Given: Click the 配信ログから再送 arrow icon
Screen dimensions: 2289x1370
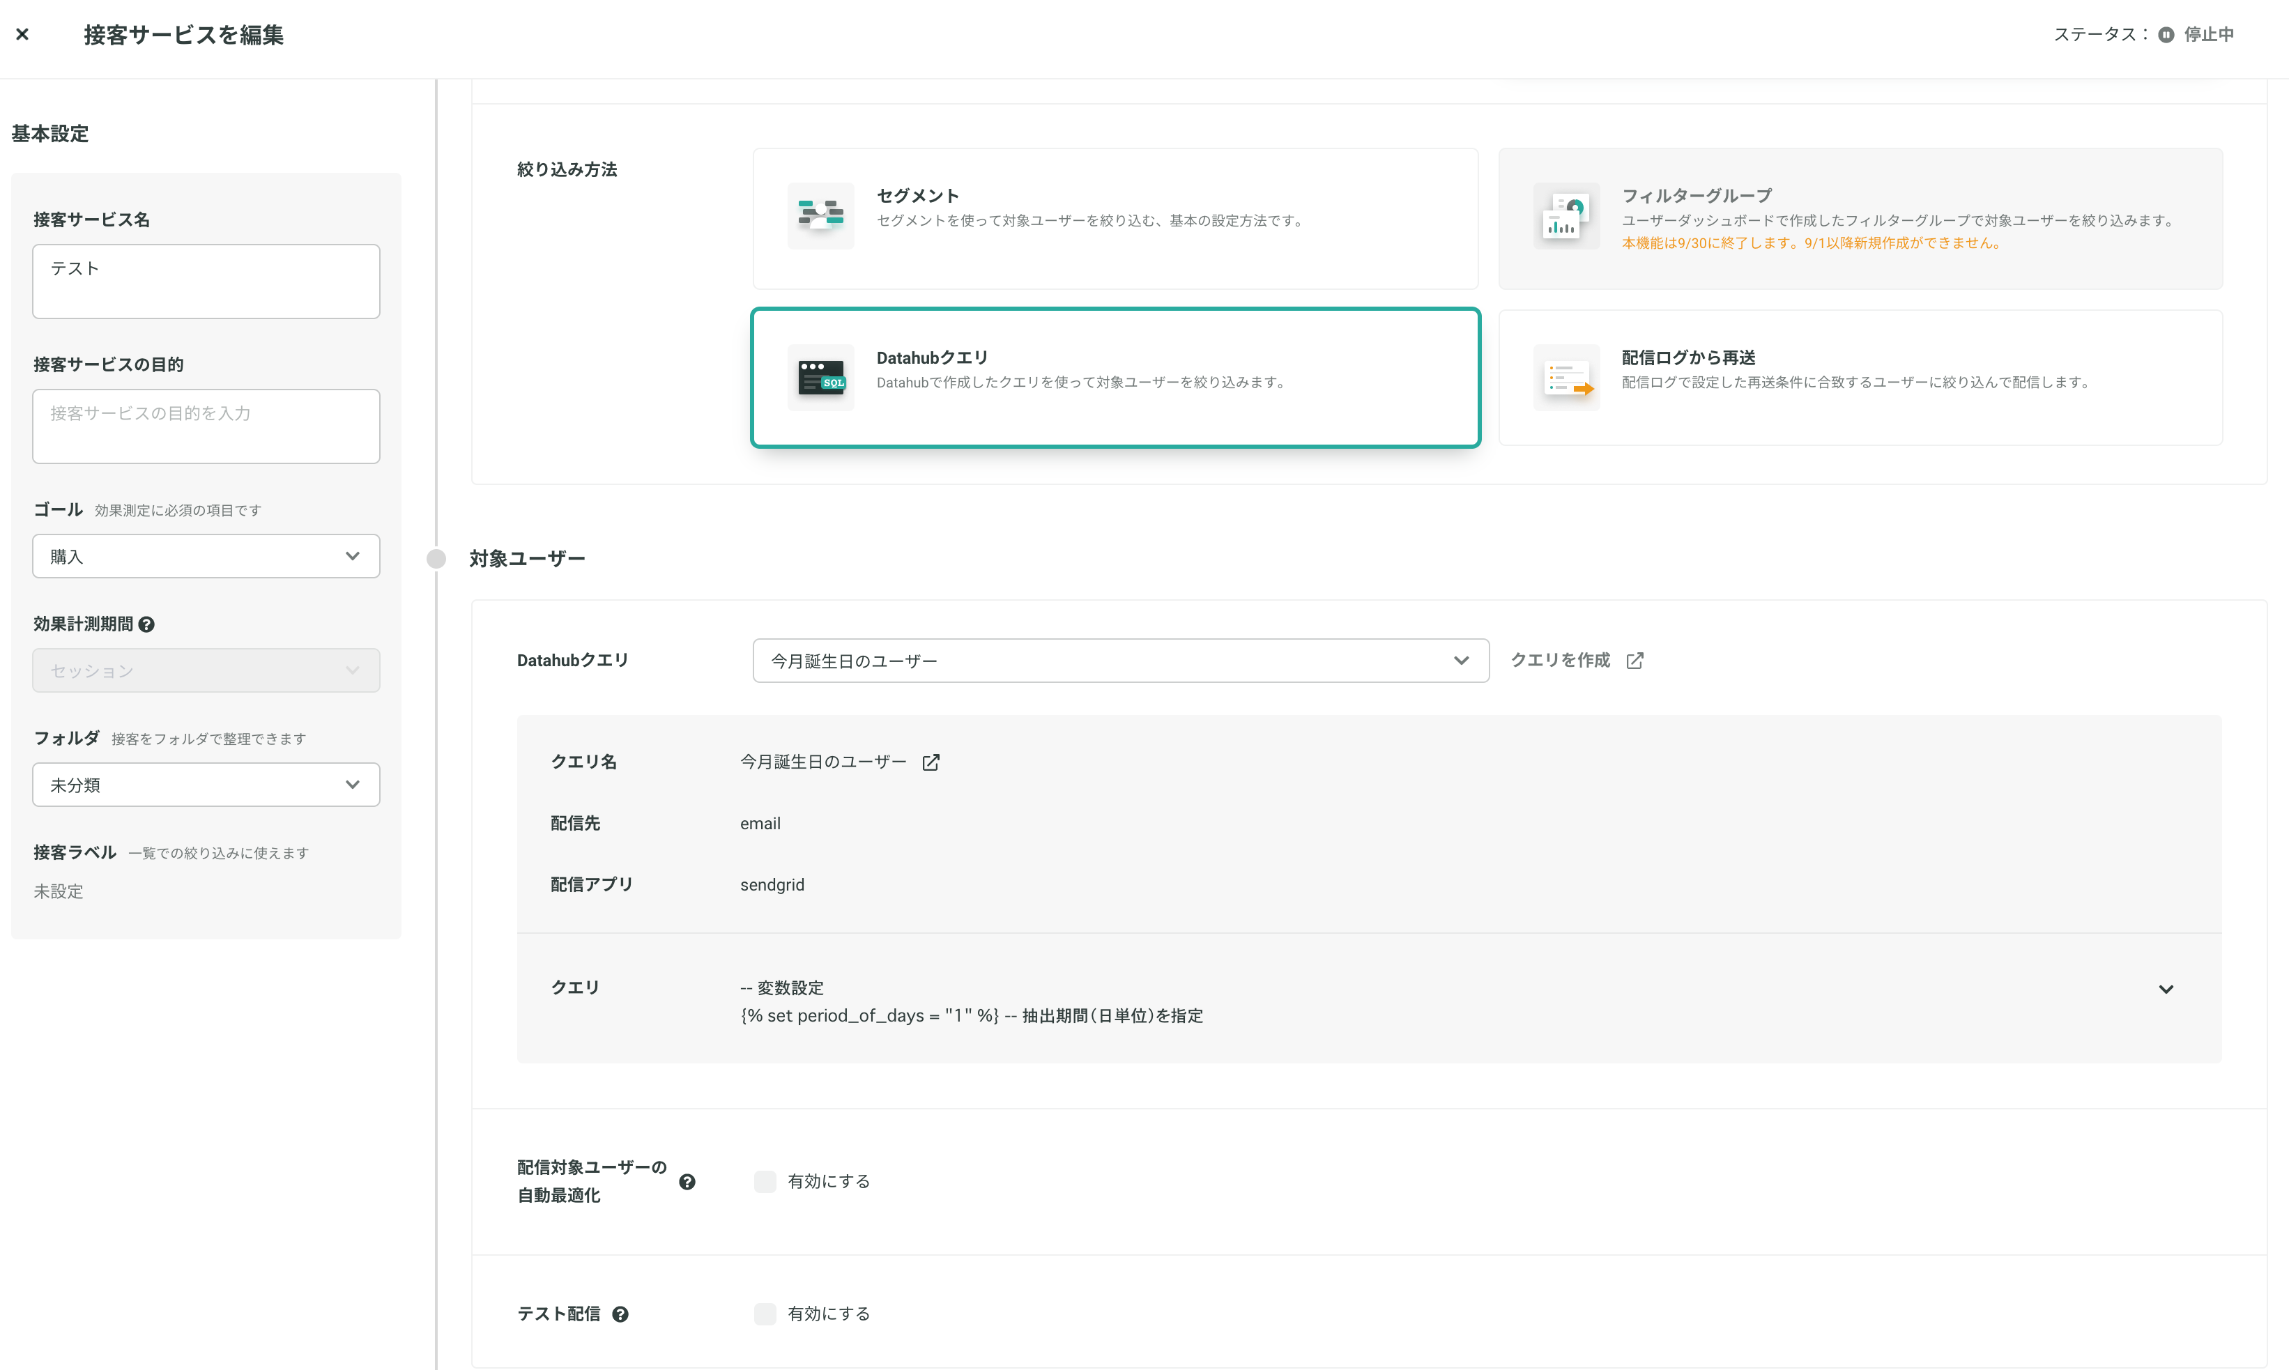Looking at the screenshot, I should (x=1566, y=378).
